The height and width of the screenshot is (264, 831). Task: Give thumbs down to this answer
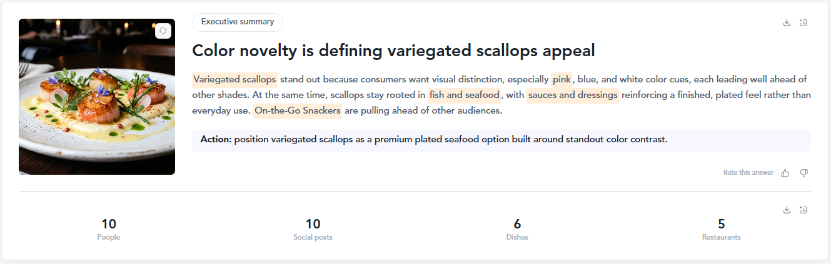pos(804,173)
